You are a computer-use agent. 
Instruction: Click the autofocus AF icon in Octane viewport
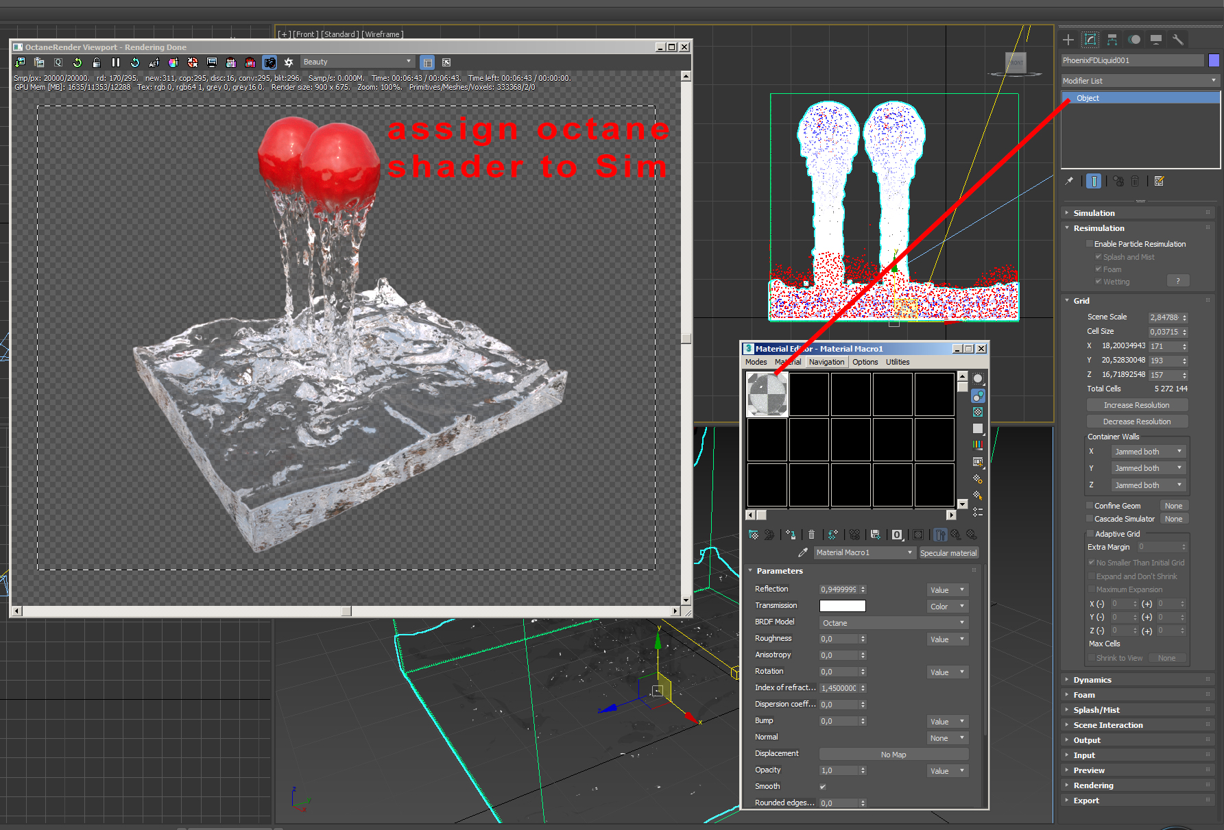154,62
